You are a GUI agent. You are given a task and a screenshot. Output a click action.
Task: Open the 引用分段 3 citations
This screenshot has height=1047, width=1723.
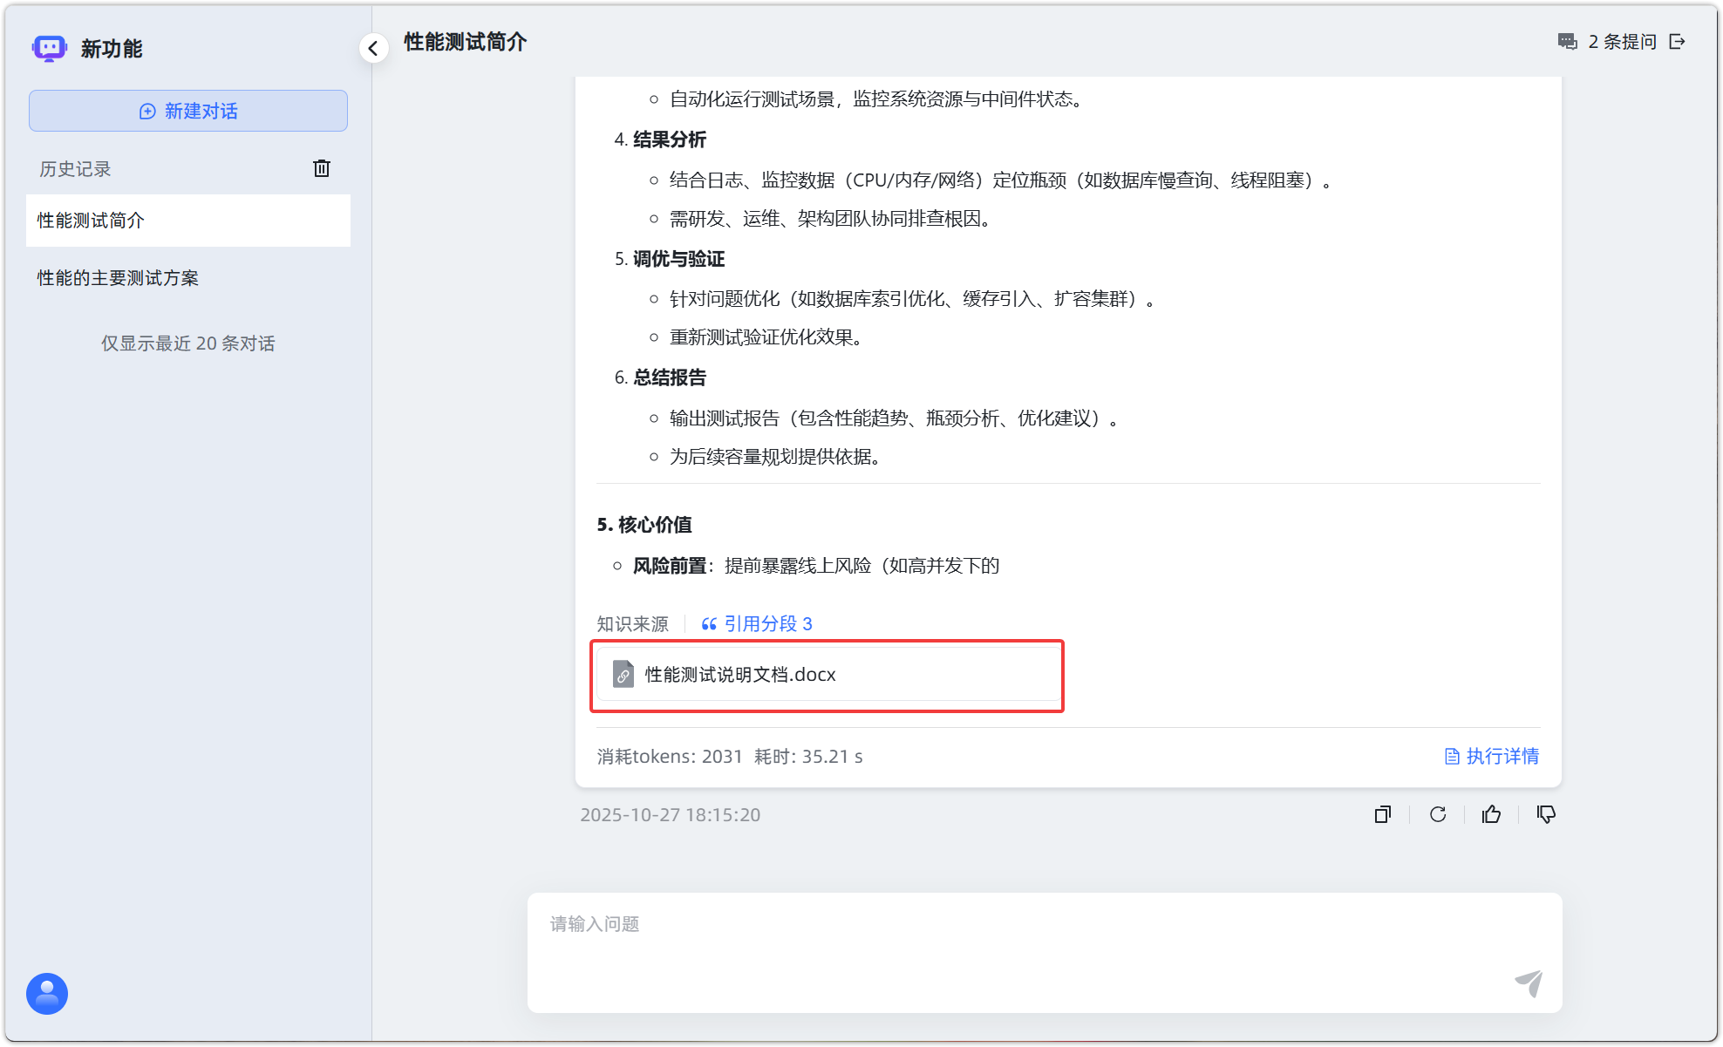(x=768, y=623)
